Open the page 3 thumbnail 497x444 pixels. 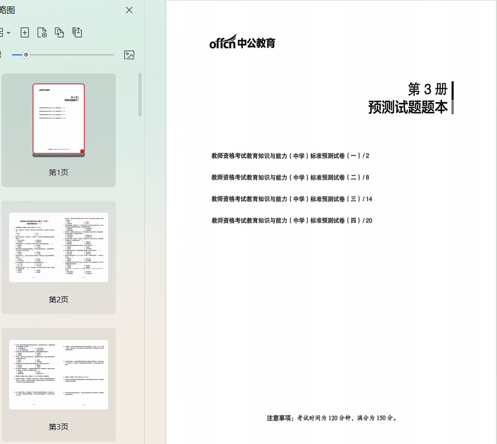(x=58, y=374)
